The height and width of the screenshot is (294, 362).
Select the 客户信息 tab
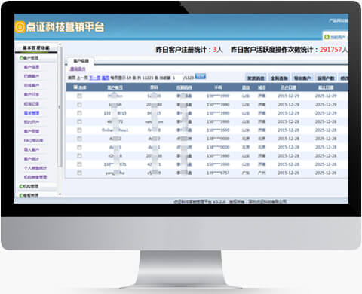[x=81, y=61]
